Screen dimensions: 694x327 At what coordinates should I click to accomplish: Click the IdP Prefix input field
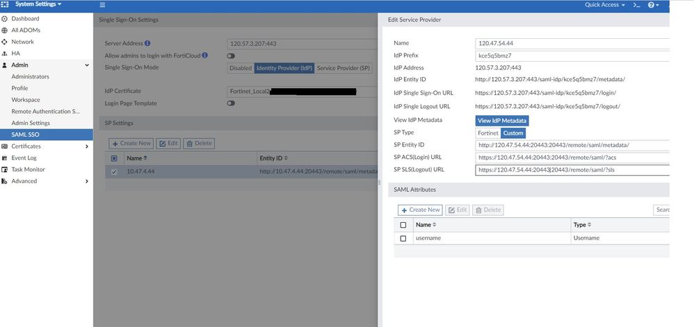(572, 56)
